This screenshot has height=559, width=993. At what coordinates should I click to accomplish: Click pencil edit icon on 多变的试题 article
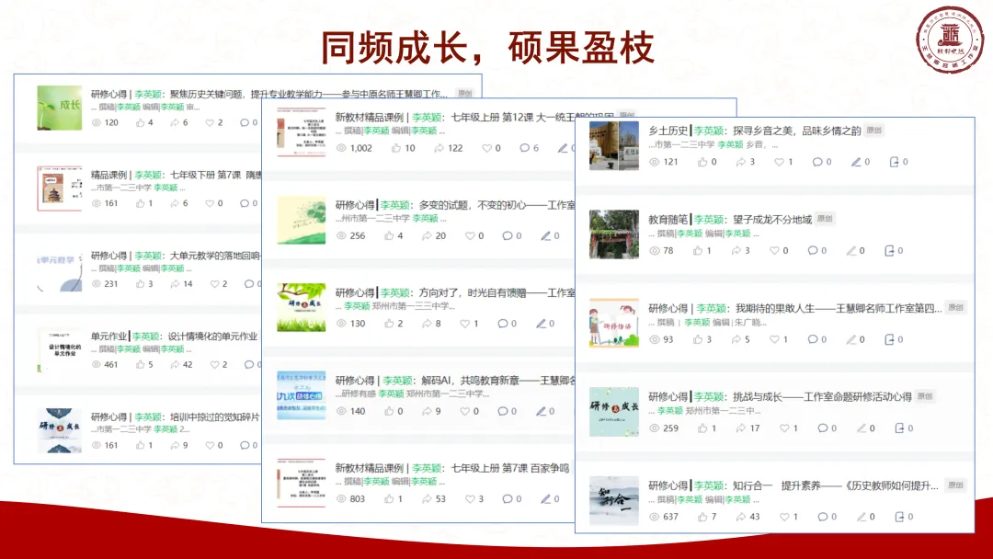(x=545, y=235)
